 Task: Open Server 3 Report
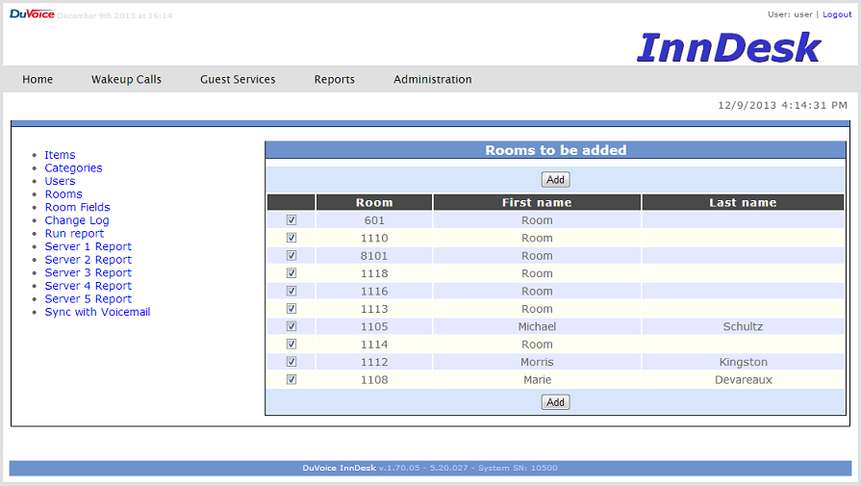click(x=89, y=273)
